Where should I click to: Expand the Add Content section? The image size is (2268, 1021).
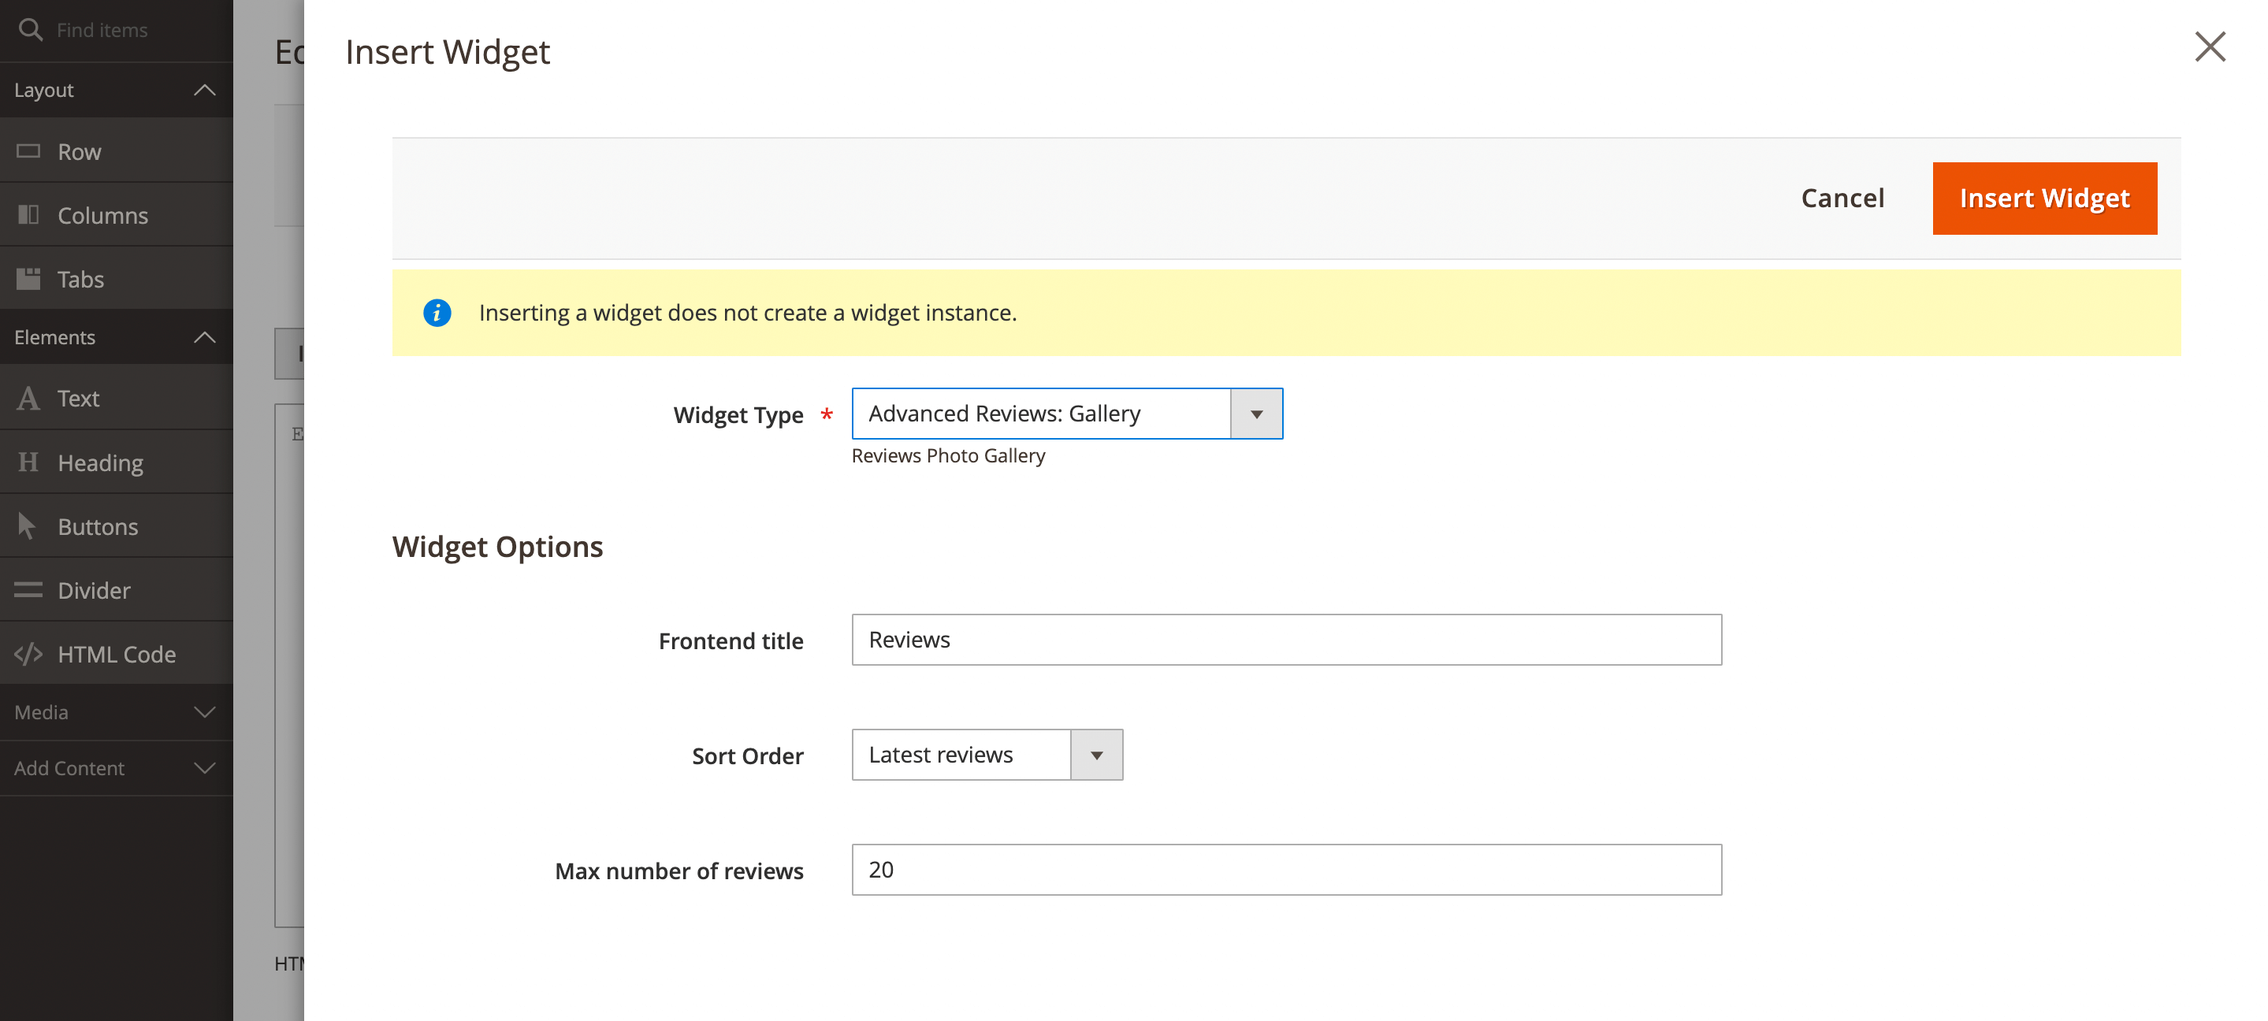click(x=204, y=768)
